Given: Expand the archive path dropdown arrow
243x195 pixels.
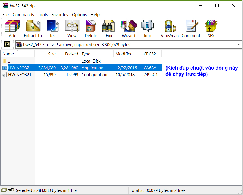Looking at the screenshot, I should 239,45.
